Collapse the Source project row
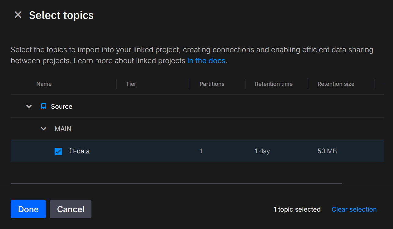The width and height of the screenshot is (393, 229). (29, 107)
